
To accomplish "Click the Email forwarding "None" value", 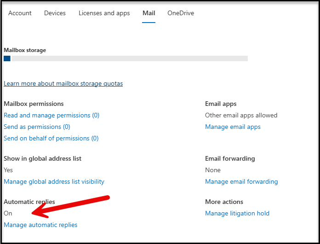I will tap(213, 170).
